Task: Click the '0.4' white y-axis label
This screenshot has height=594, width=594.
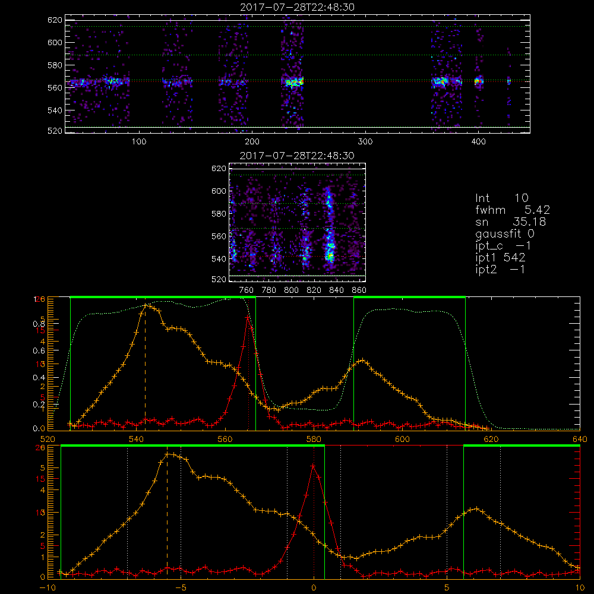Action: pos(39,378)
